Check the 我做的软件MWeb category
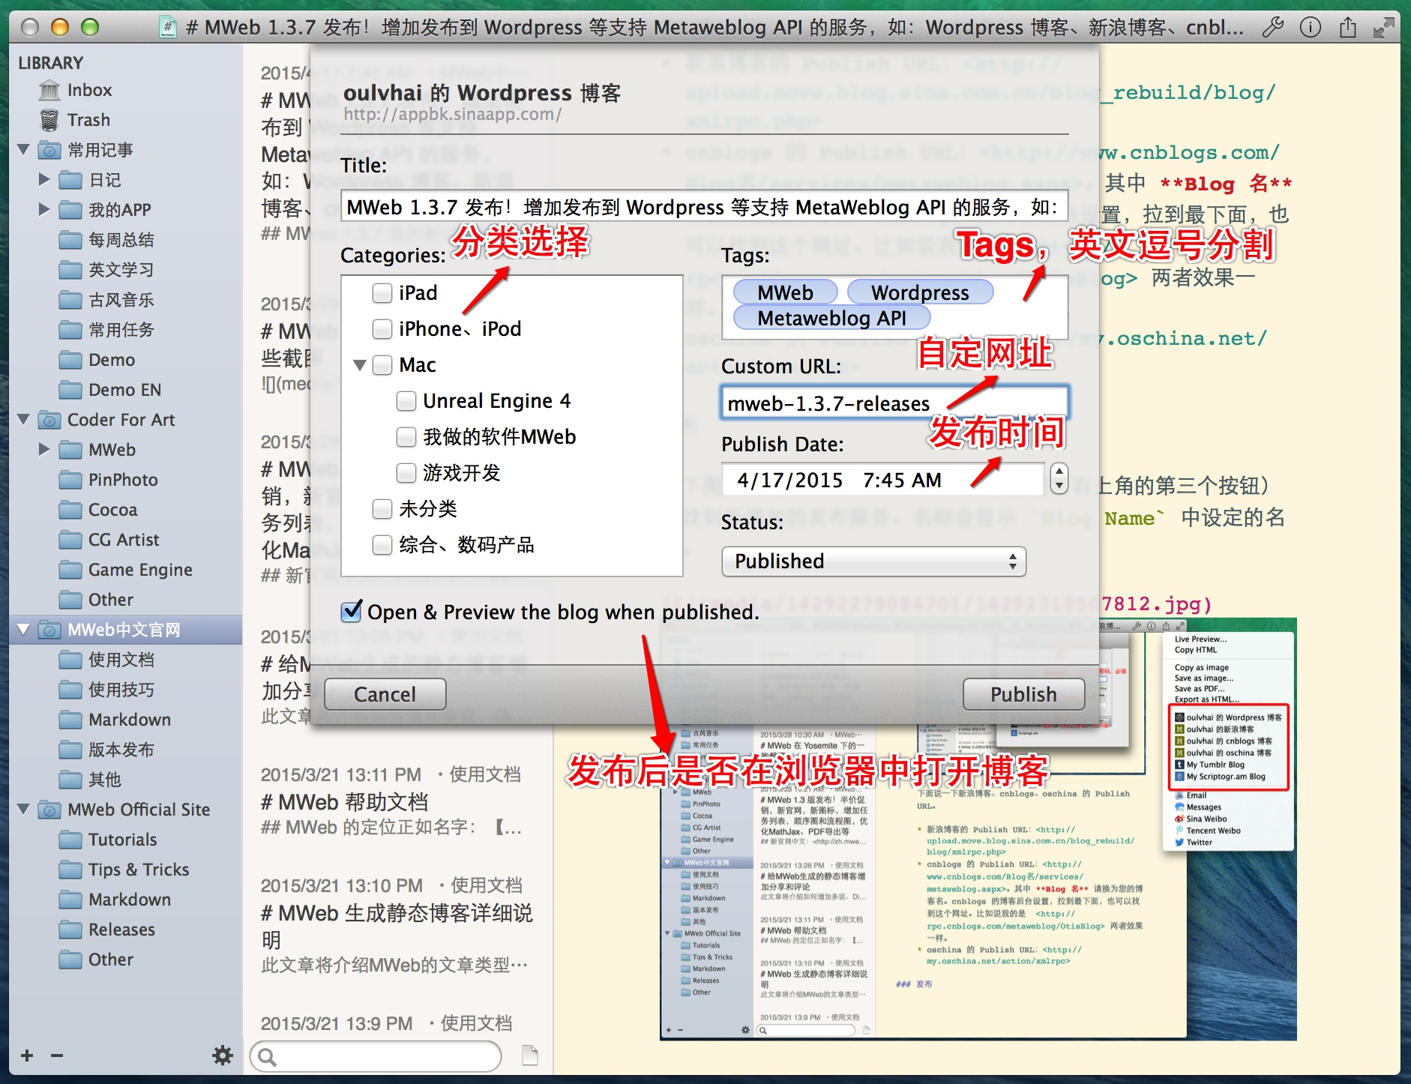This screenshot has height=1084, width=1411. pyautogui.click(x=406, y=437)
